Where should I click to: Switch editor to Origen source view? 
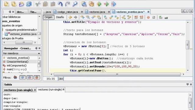coord(48,17)
